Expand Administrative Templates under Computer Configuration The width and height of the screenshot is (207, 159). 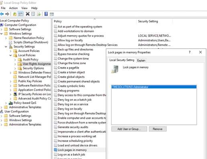coord(2,107)
